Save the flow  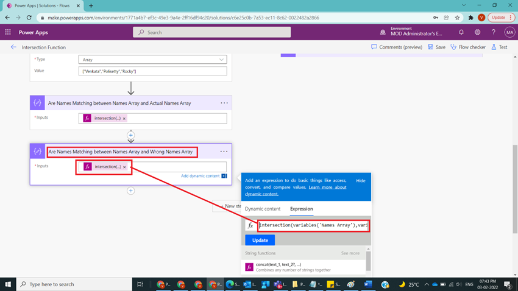[x=436, y=47]
